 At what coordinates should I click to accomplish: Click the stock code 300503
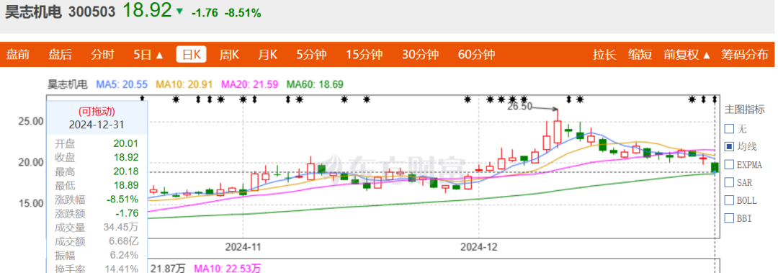(91, 12)
